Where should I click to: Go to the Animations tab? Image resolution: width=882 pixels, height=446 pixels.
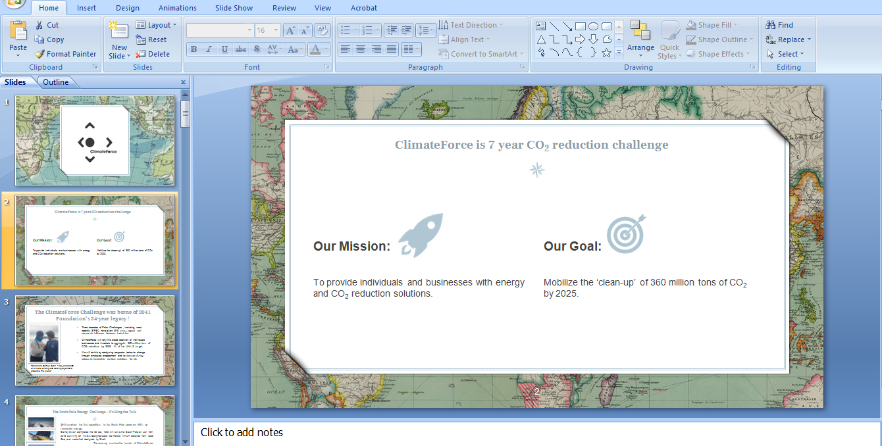tap(178, 8)
